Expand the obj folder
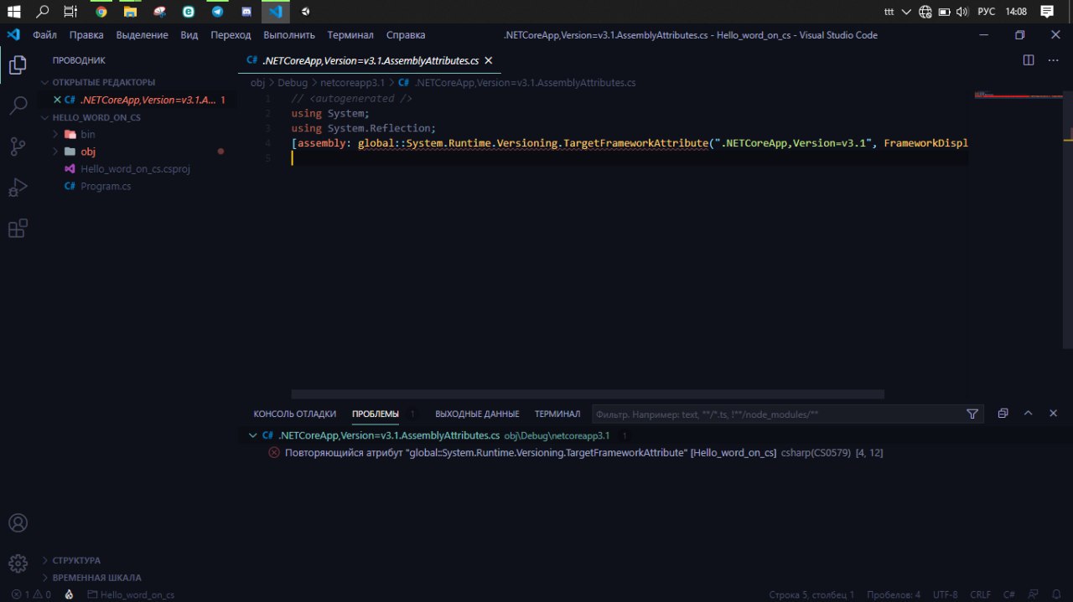 coord(87,152)
